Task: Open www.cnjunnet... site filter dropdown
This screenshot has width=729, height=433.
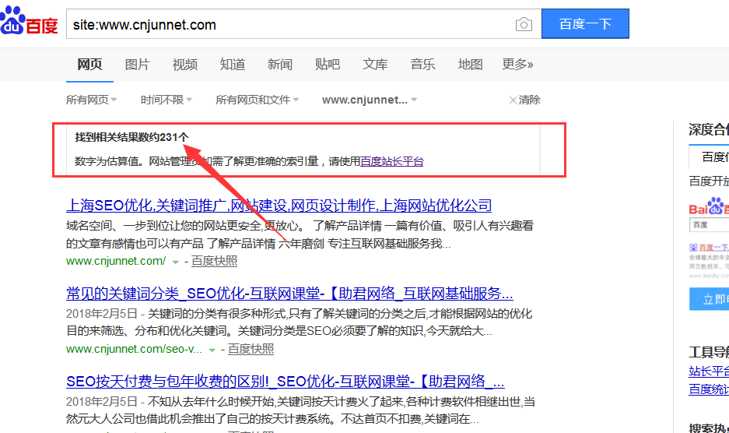Action: (x=370, y=100)
